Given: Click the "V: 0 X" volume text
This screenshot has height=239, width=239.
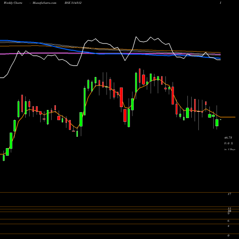Looking at the screenshot, I should pyautogui.click(x=228, y=143).
